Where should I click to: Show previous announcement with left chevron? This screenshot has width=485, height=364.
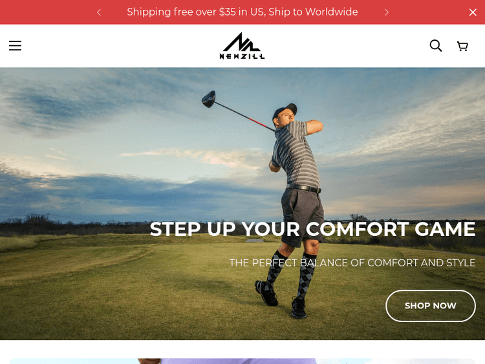click(99, 12)
